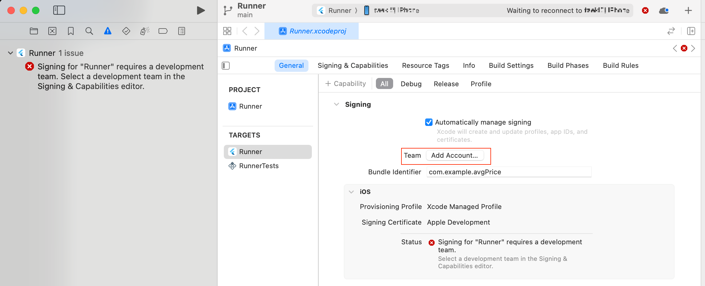Open the Team Add Account dropdown
Viewport: 705px width, 286px height.
point(455,155)
